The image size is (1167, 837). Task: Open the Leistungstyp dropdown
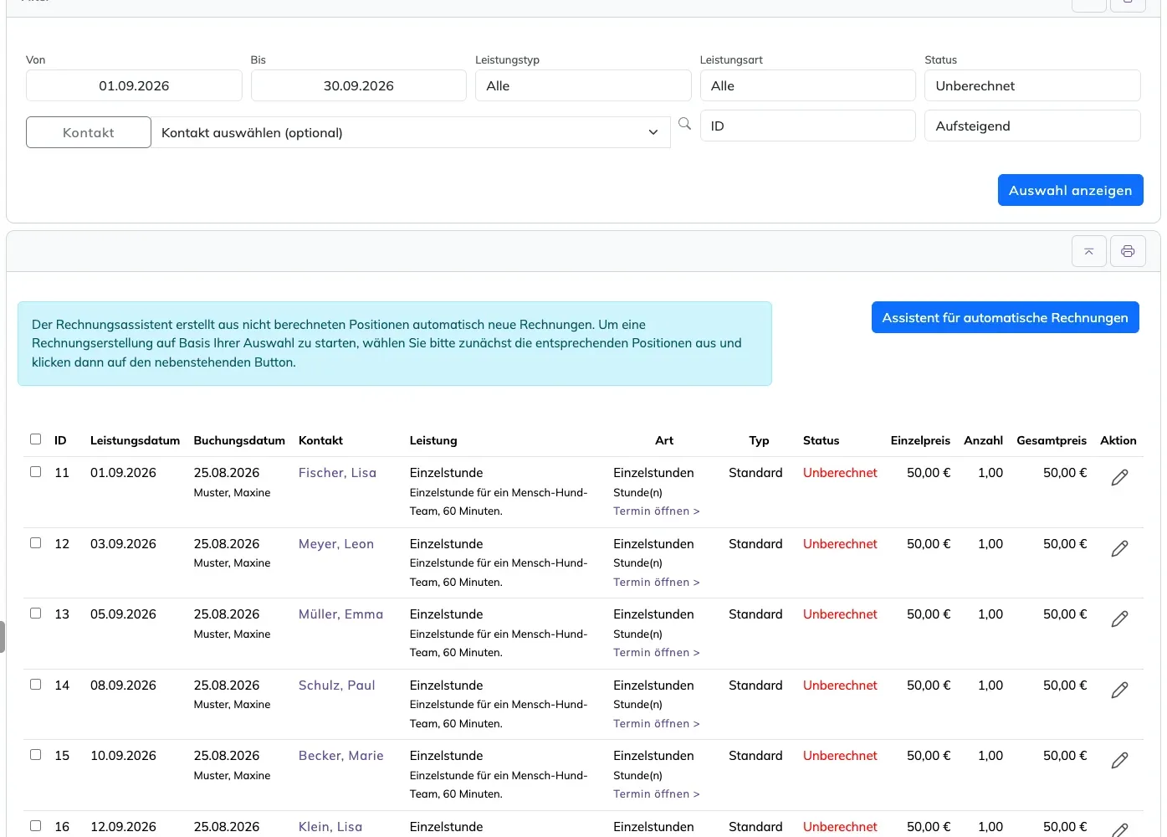pos(583,85)
